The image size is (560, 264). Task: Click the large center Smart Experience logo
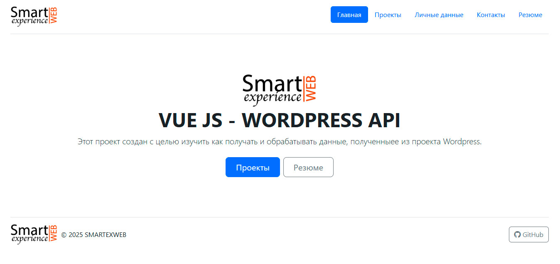coord(279,90)
